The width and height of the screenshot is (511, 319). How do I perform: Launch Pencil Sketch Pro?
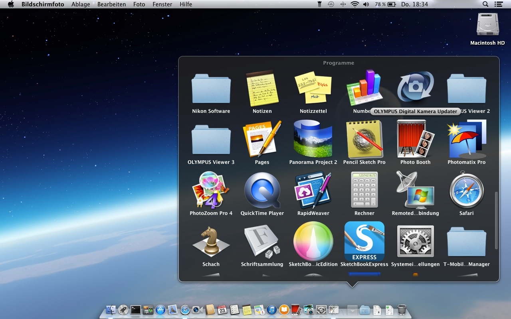point(364,139)
